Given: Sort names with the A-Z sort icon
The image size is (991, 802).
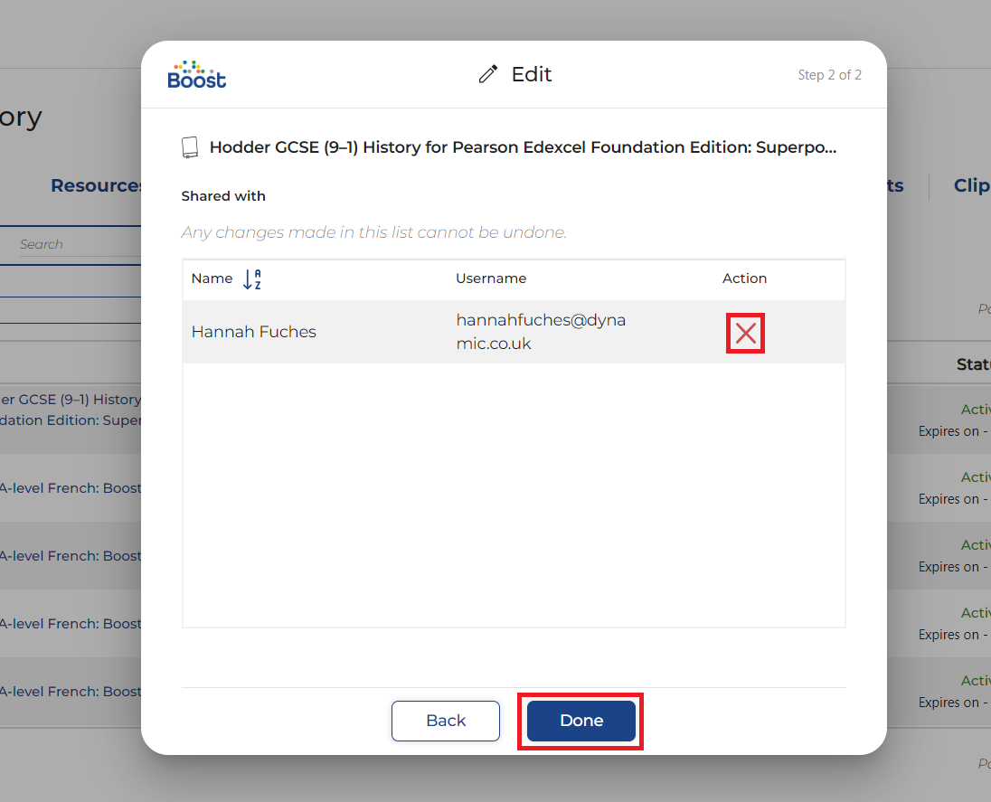Looking at the screenshot, I should [252, 279].
